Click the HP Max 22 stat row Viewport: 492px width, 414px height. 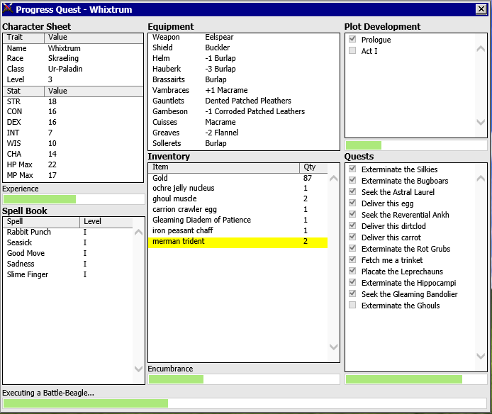73,165
